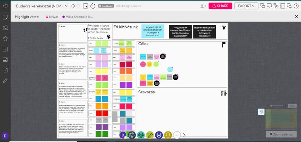Select the sticky note tool in sidebar
Viewport: 301px width, 142px height.
tap(5, 18)
